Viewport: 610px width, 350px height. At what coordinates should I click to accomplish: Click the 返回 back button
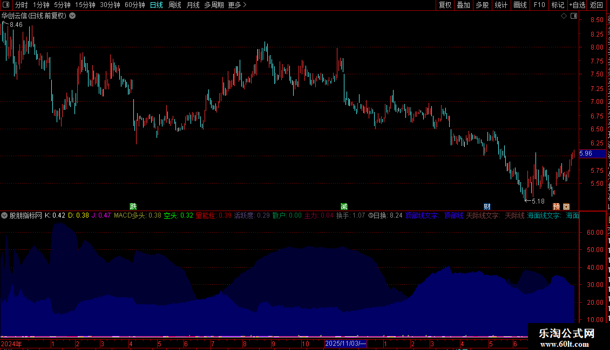point(597,5)
